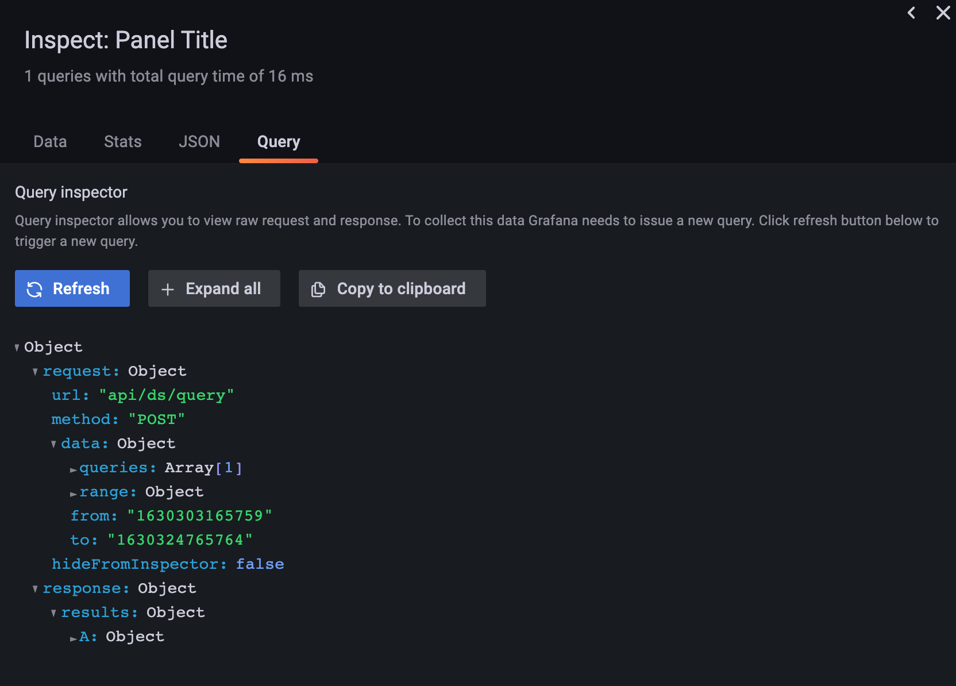Close the panel inspector with the X
This screenshot has height=686, width=956.
click(x=943, y=13)
